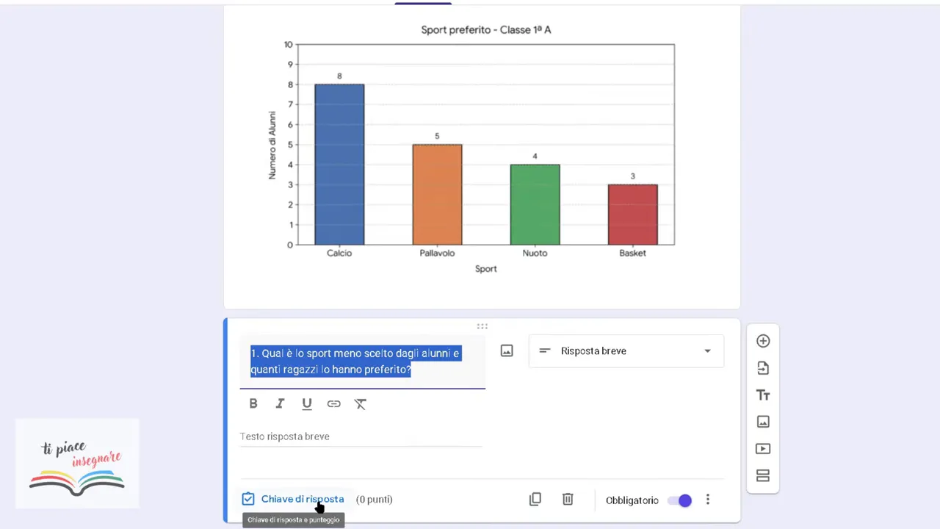Open more options three-dot menu
Image resolution: width=940 pixels, height=529 pixels.
[708, 500]
